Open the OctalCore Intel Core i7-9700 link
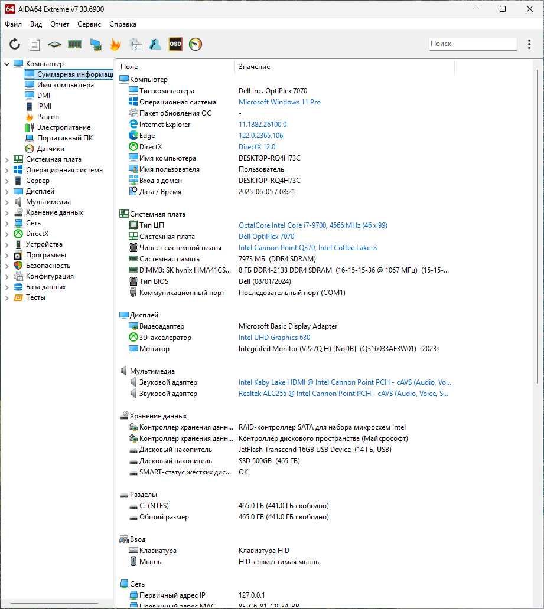The image size is (544, 609). point(312,225)
